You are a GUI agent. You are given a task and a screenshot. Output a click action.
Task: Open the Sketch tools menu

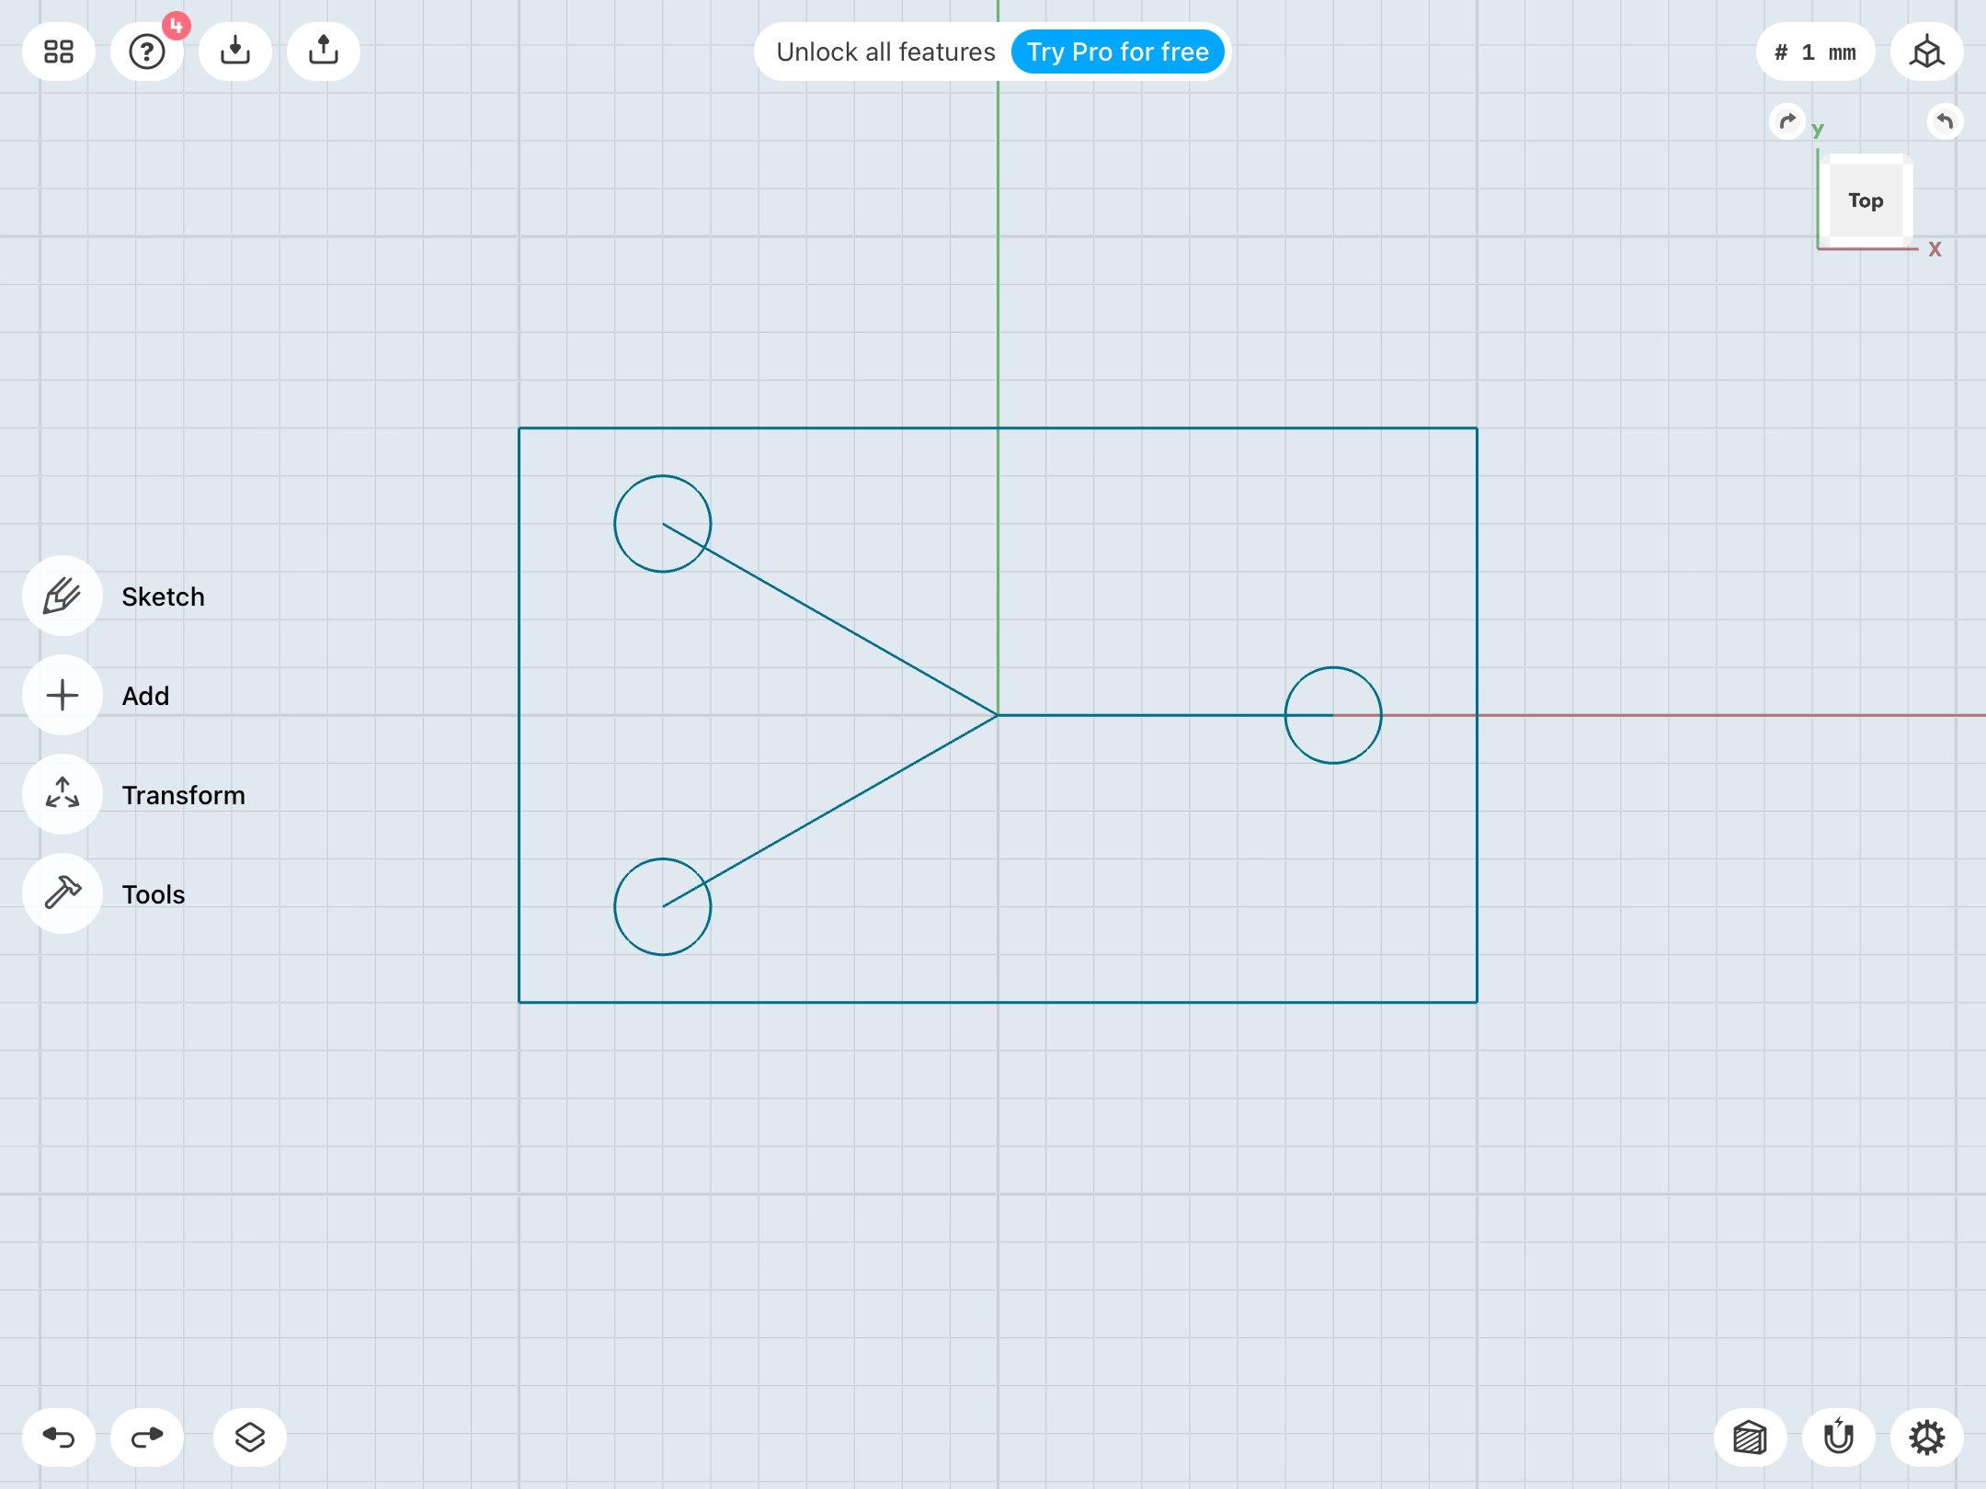tap(63, 597)
